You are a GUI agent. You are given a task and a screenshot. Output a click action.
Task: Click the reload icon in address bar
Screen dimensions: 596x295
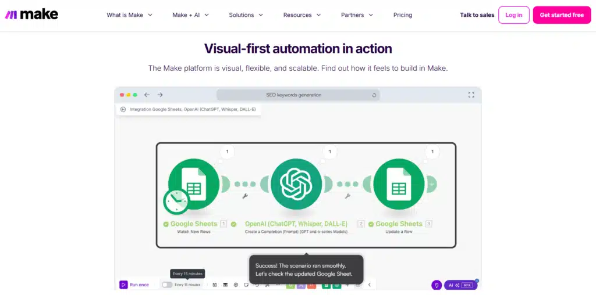[x=374, y=95]
